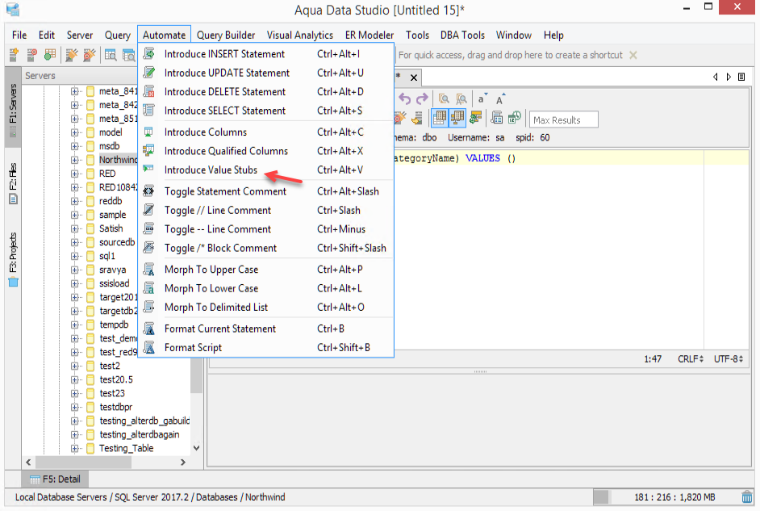760x511 pixels.
Task: Toggle the grid results view button
Action: pyautogui.click(x=440, y=118)
